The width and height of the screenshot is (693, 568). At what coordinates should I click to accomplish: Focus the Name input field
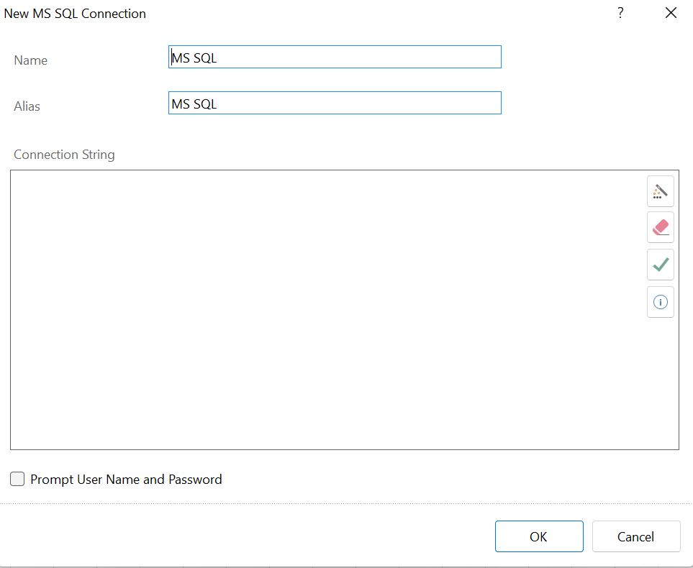click(335, 57)
